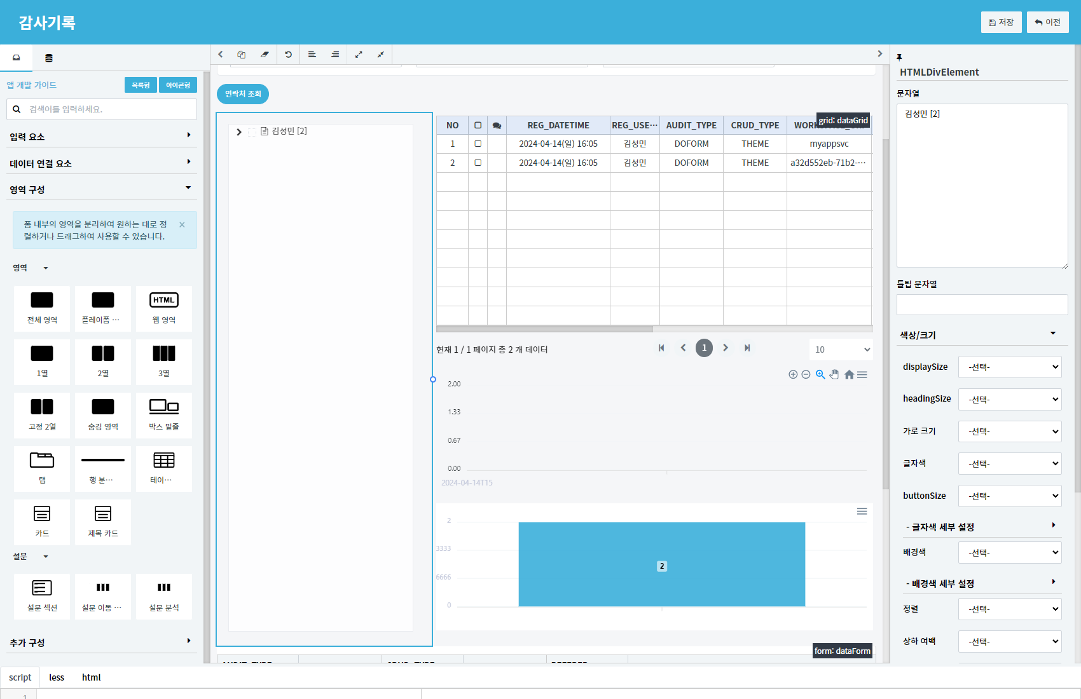Viewport: 1081px width, 699px height.
Task: Open the bar chart hamburger menu
Action: pos(862,512)
